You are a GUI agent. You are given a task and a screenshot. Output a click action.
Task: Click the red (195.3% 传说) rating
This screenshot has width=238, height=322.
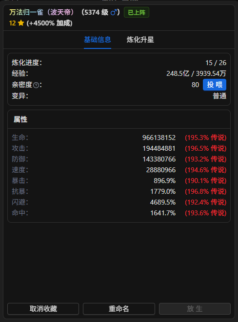[206, 138]
